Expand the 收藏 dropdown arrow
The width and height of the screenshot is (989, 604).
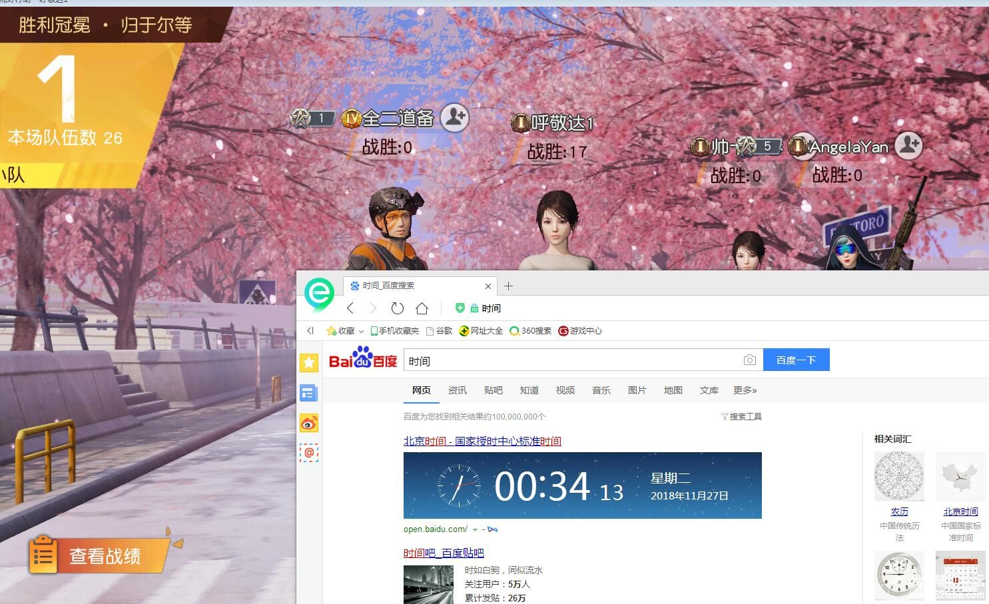tap(361, 331)
